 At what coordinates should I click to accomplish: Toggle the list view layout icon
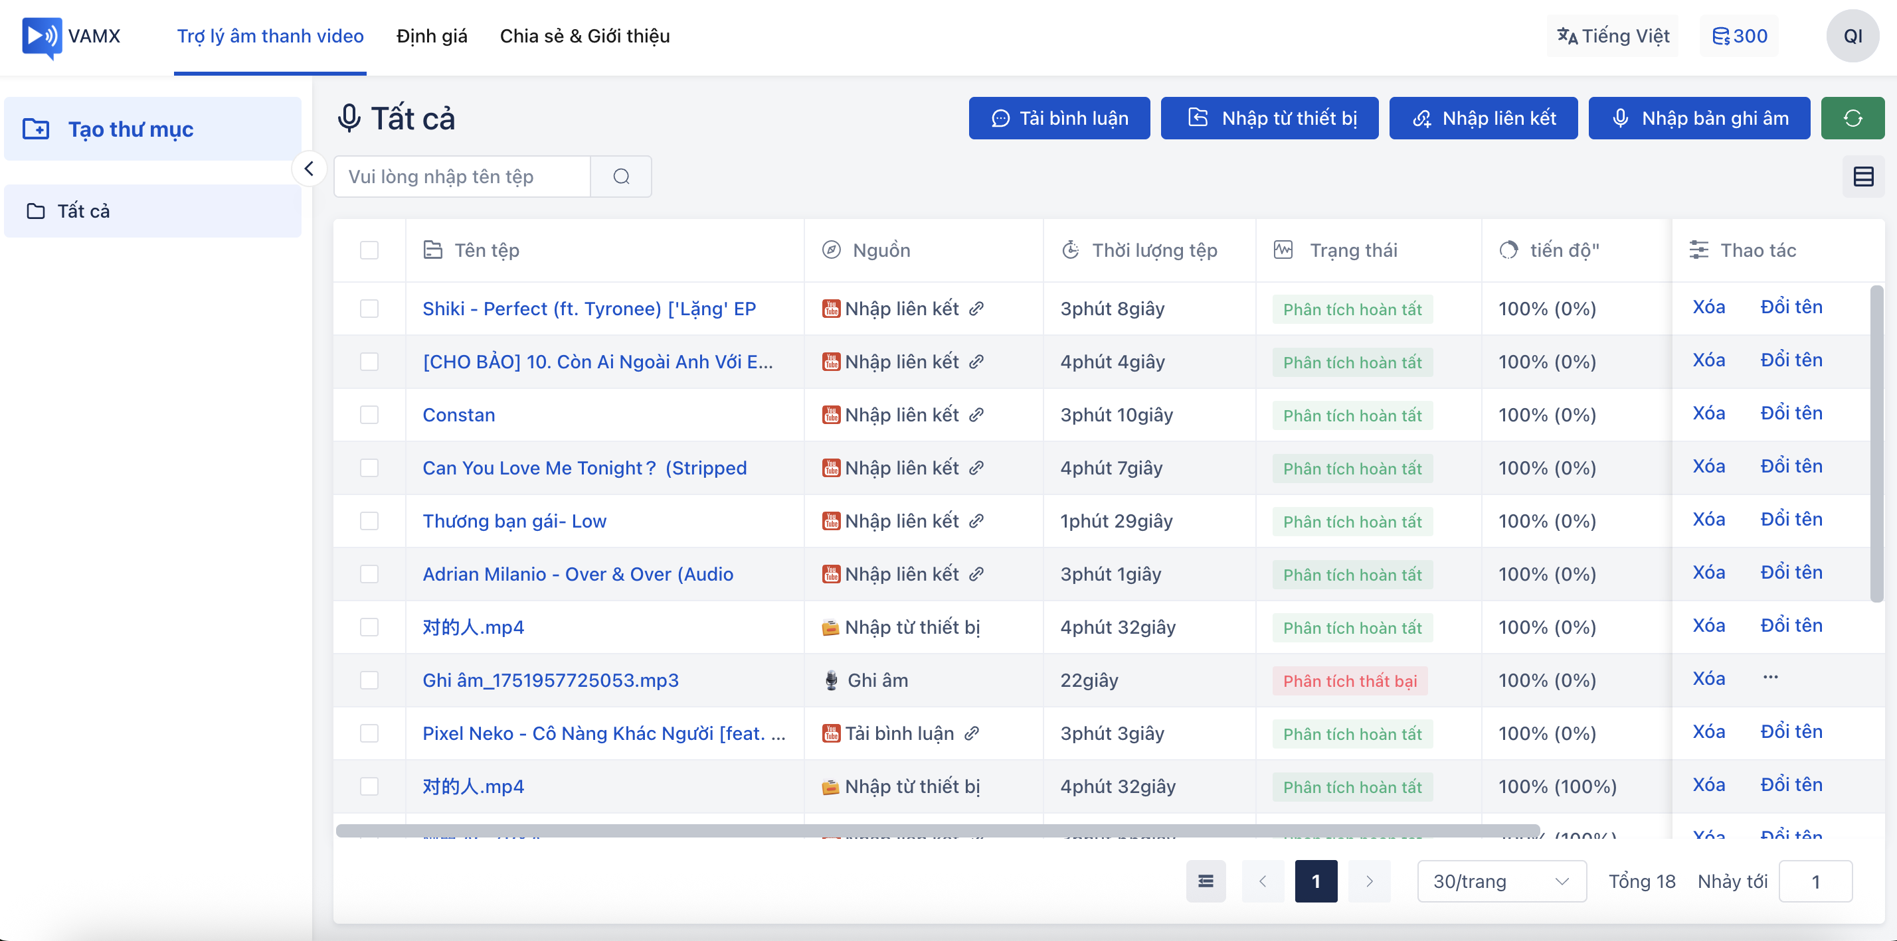point(1862,177)
